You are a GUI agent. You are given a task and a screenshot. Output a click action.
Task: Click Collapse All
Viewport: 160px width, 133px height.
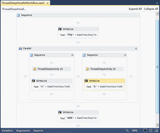coord(151,9)
